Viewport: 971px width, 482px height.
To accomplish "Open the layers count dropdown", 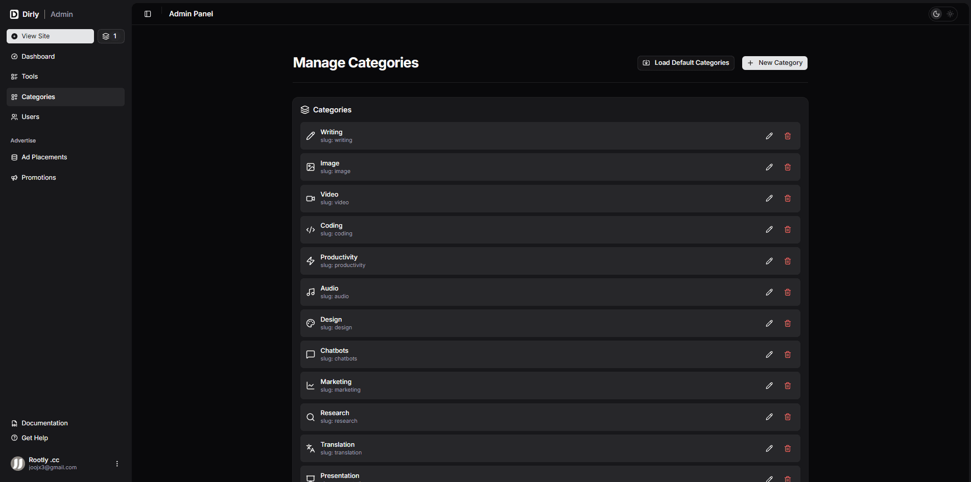I will (110, 36).
